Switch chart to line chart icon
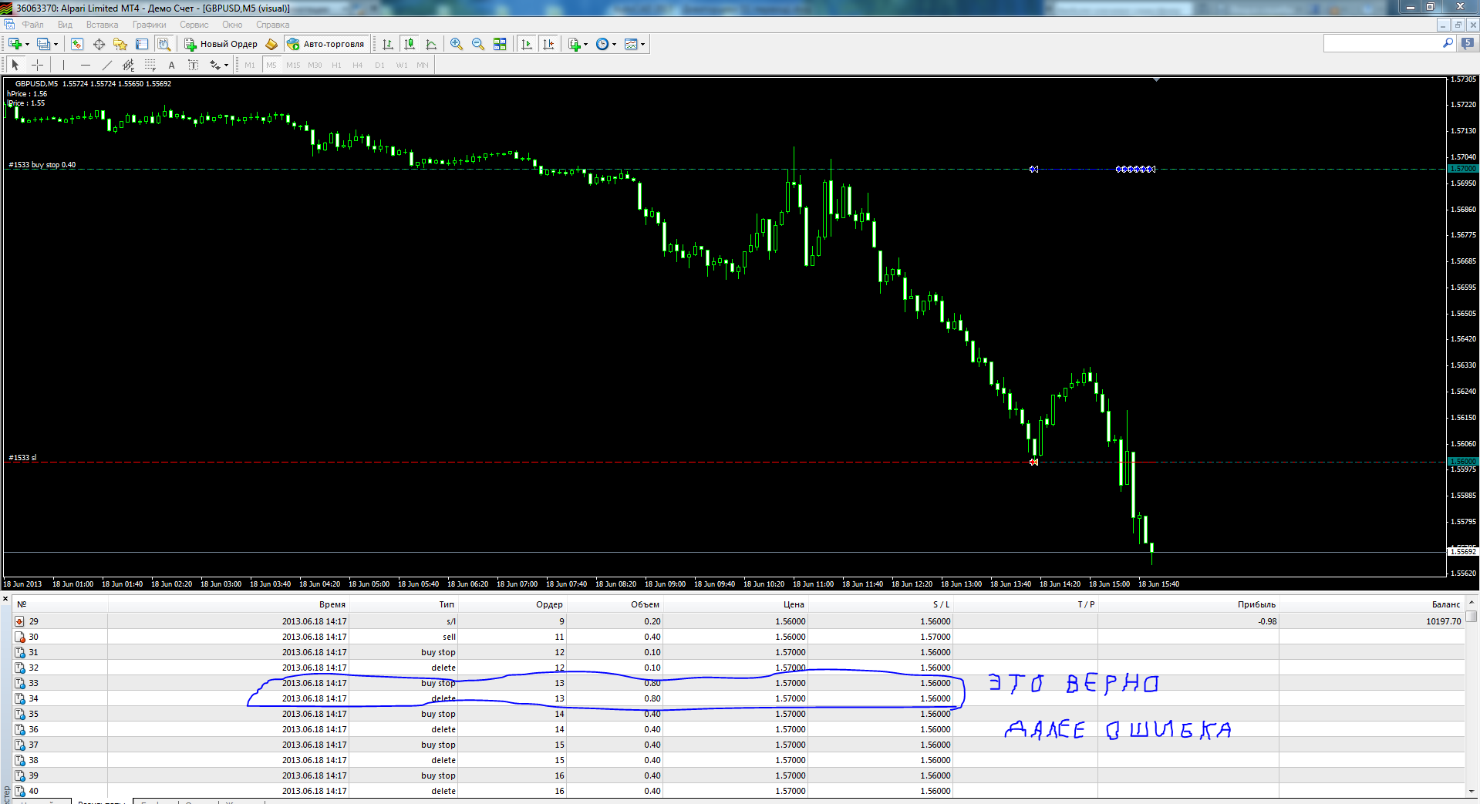 tap(431, 44)
